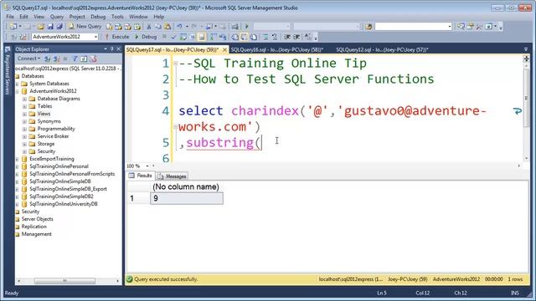Click the Save All icon
The height and width of the screenshot is (301, 536).
[x=59, y=26]
